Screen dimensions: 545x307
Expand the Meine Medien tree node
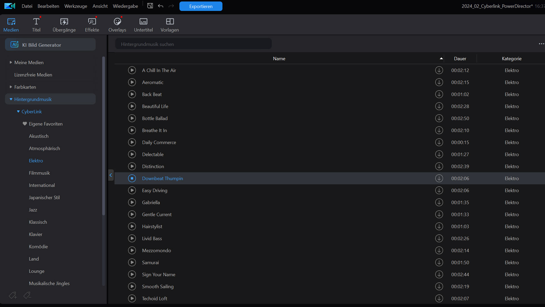point(11,63)
